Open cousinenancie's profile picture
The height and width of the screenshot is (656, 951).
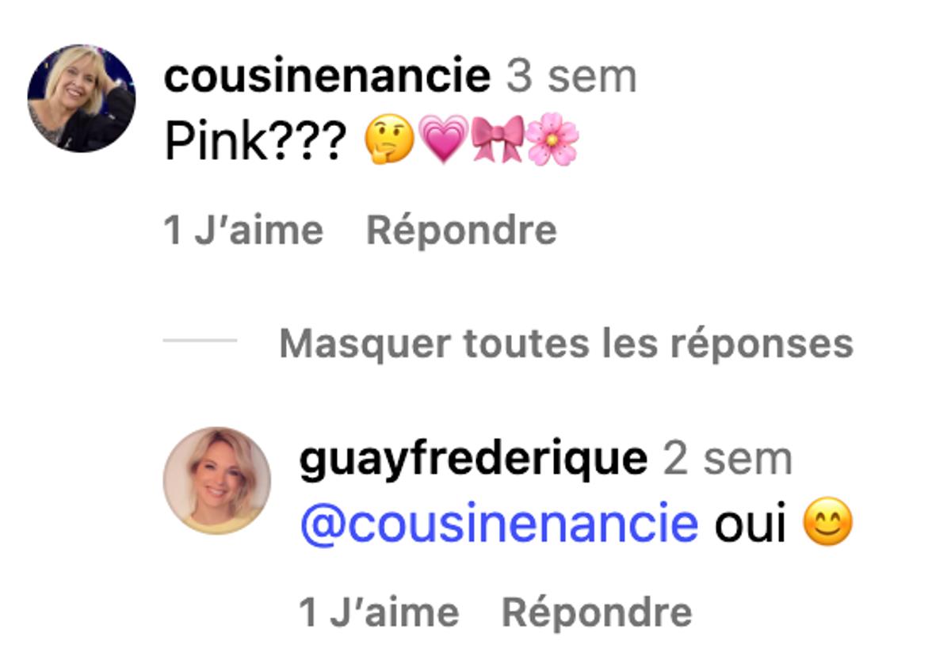pyautogui.click(x=81, y=98)
